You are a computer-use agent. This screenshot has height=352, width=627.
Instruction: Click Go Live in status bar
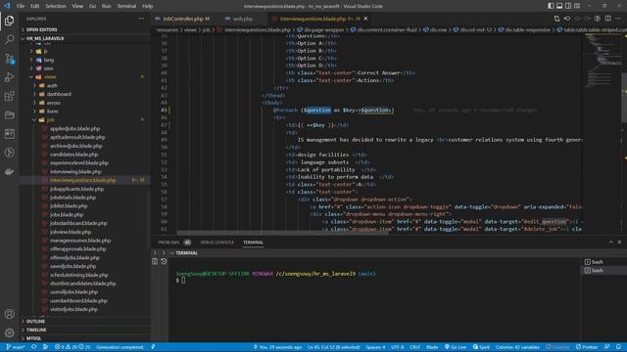click(x=456, y=347)
